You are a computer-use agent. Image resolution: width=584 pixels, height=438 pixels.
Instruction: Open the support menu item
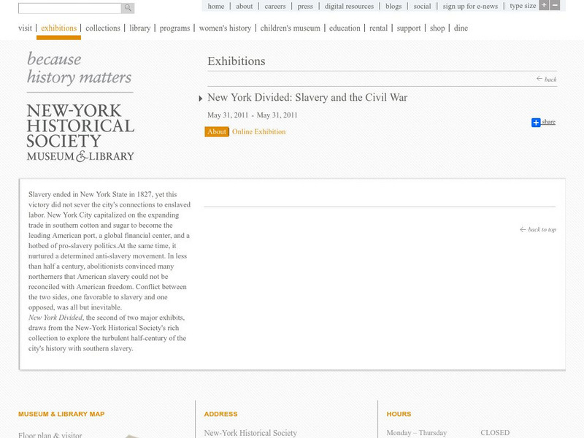409,28
